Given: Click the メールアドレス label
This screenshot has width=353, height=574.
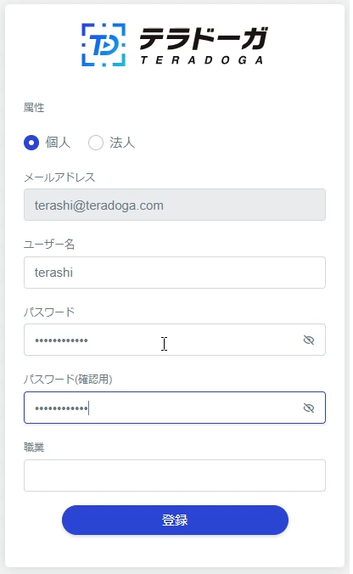Looking at the screenshot, I should [x=59, y=177].
